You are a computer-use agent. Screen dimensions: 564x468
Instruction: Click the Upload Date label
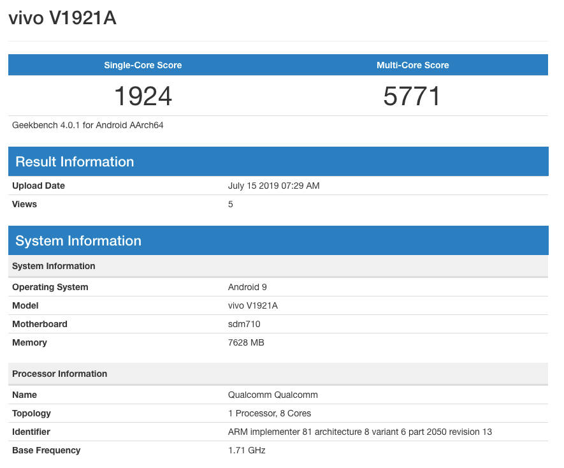38,186
